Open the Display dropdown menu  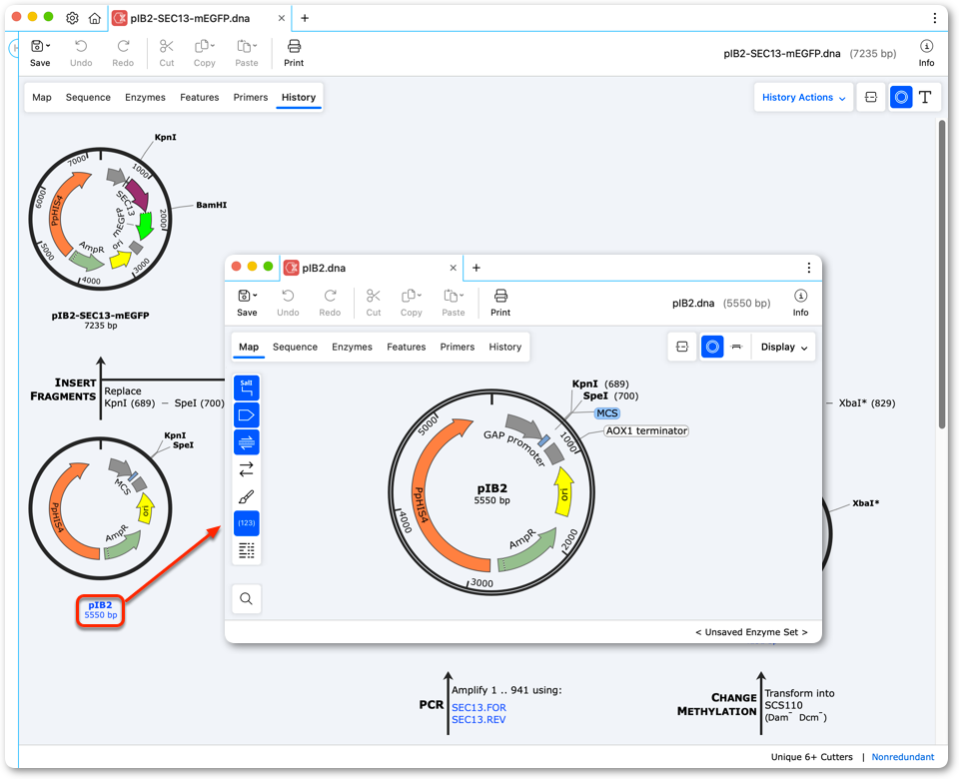(783, 347)
